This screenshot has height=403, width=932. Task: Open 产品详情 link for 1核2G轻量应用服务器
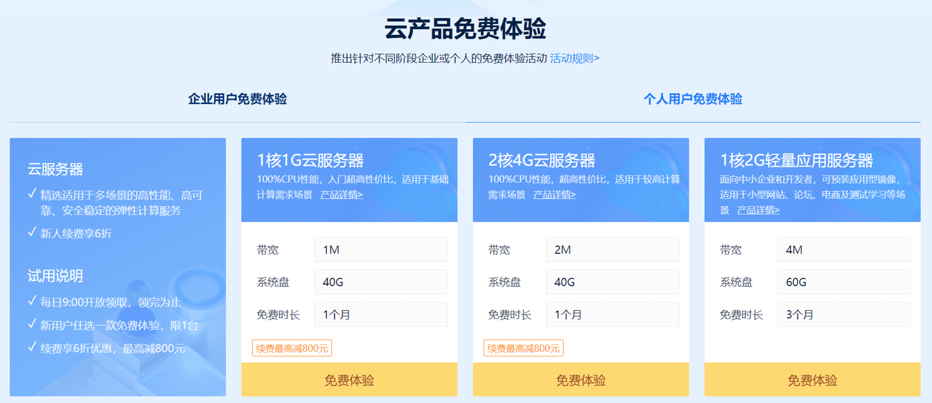point(759,210)
